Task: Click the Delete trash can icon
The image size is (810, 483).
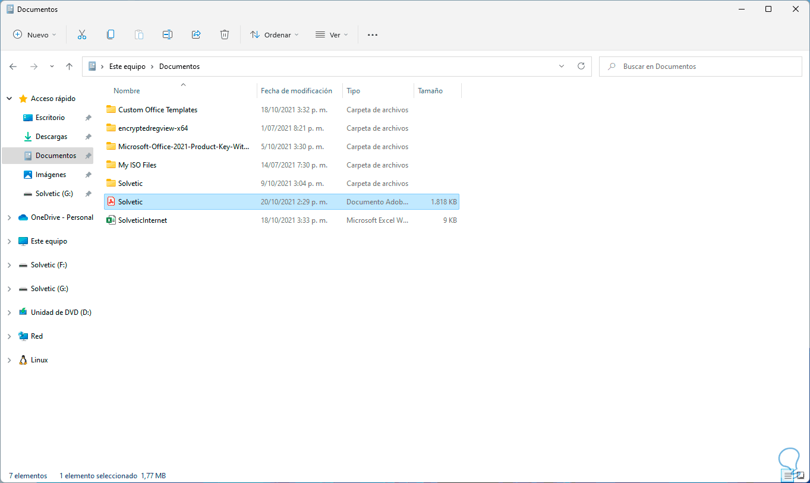Action: [225, 35]
